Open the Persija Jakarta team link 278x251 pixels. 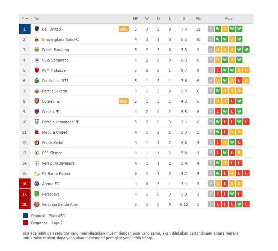(54, 91)
